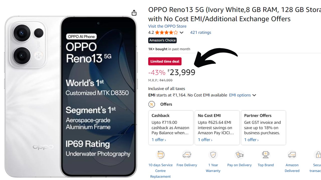Click the Offers percent badge icon

click(152, 104)
